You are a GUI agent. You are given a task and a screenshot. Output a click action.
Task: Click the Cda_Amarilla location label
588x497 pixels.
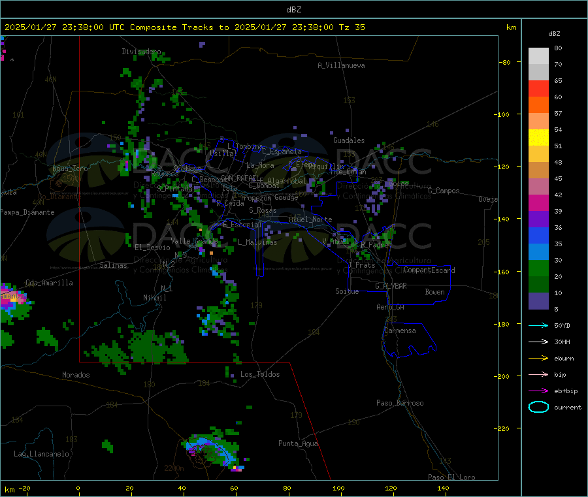pyautogui.click(x=49, y=283)
